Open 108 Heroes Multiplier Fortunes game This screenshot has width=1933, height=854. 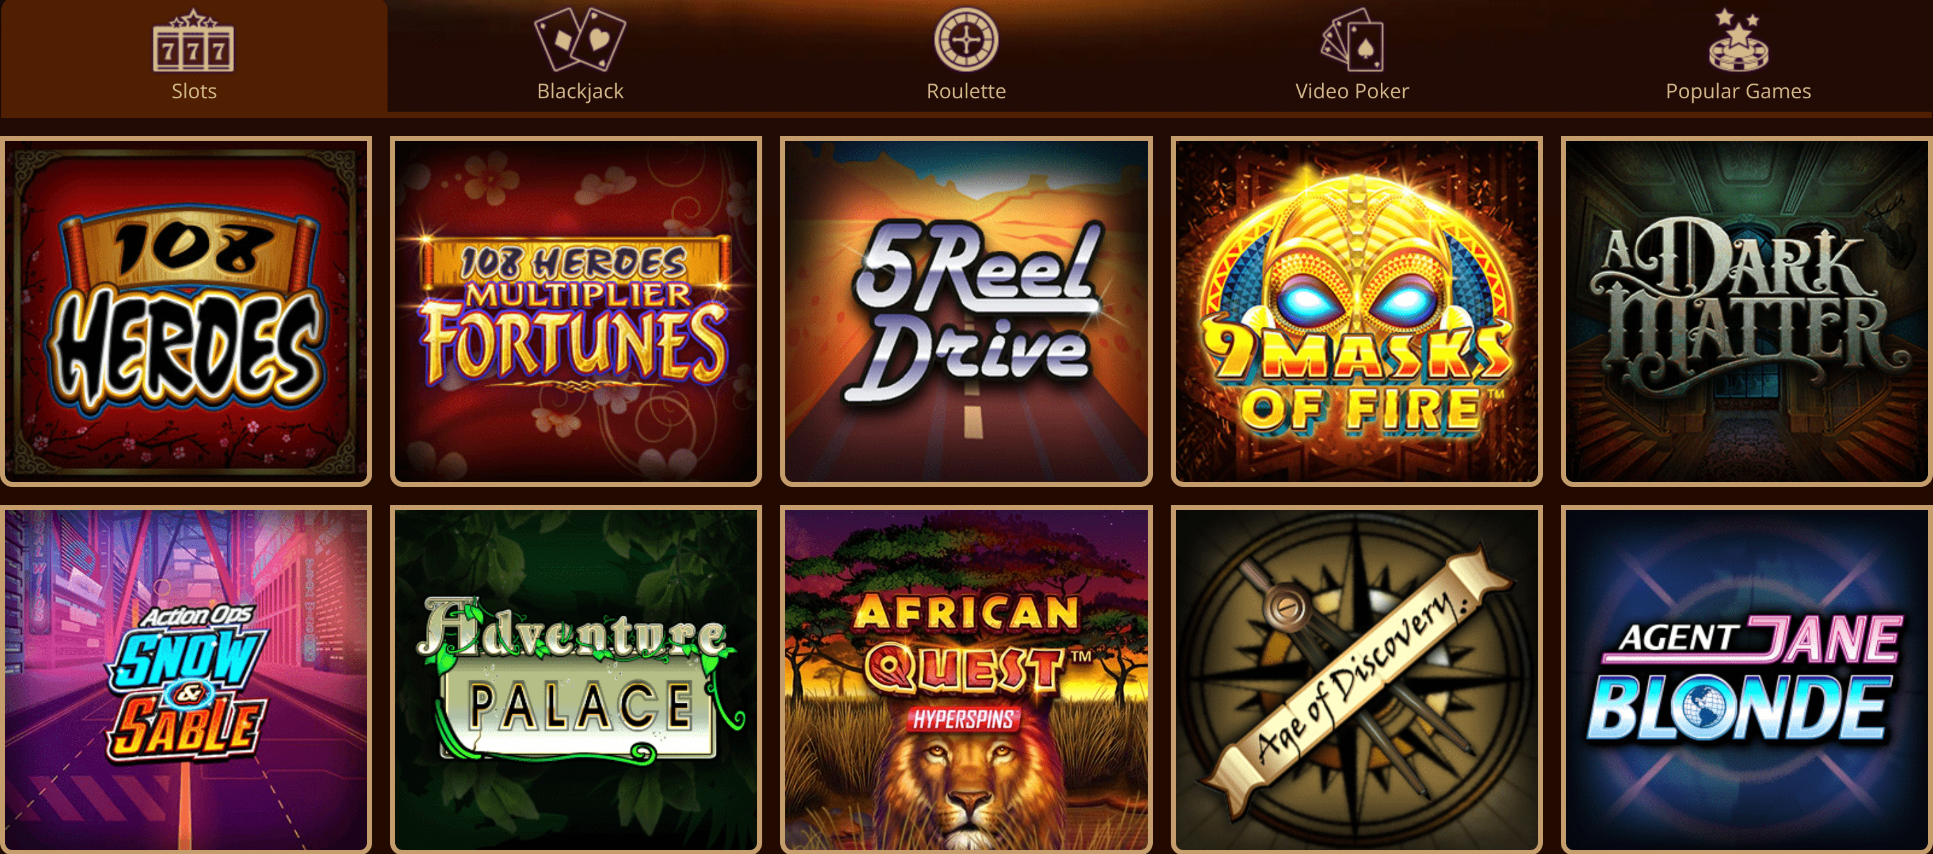point(576,311)
